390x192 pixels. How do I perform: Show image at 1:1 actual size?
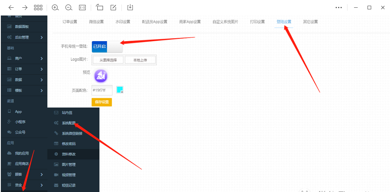click(x=83, y=7)
